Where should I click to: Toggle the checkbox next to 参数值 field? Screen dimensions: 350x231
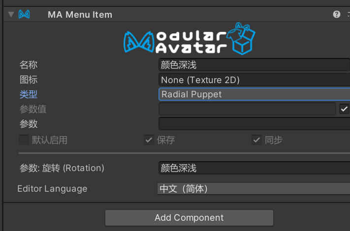[x=344, y=109]
